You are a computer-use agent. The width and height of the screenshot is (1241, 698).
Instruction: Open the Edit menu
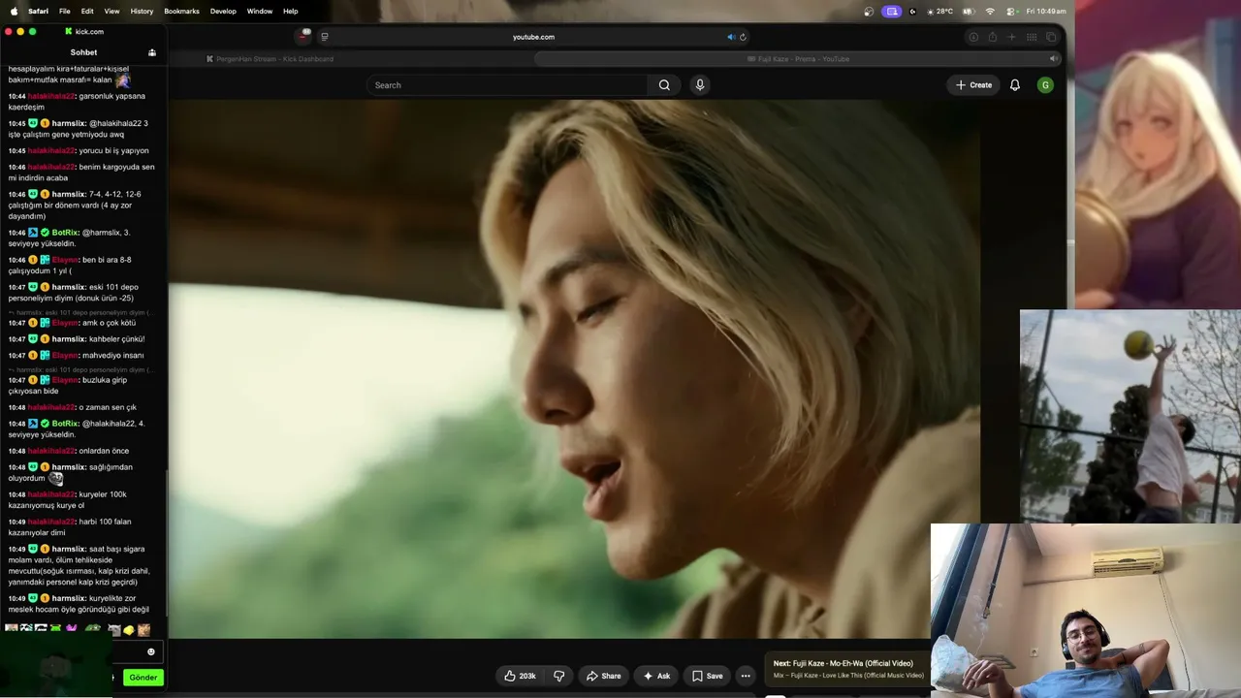[87, 11]
